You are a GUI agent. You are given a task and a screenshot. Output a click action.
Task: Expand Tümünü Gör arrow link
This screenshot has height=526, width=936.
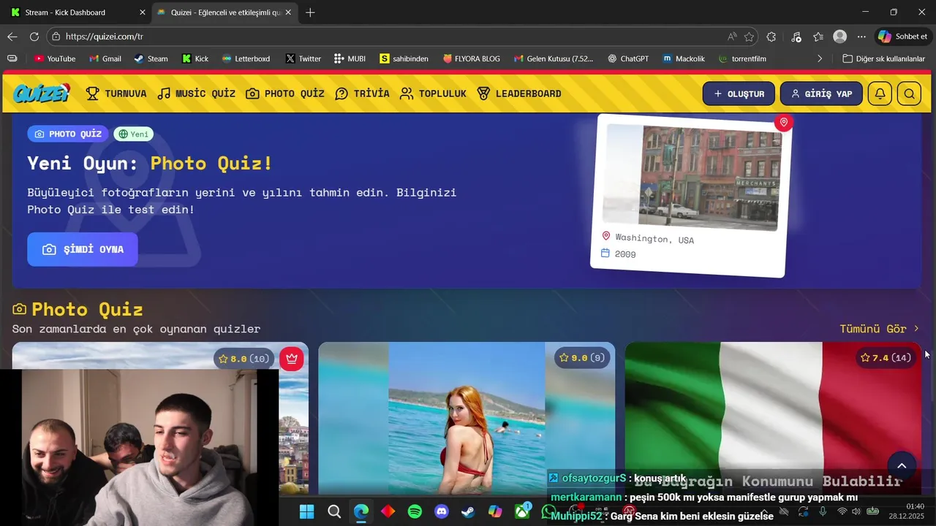[880, 329]
